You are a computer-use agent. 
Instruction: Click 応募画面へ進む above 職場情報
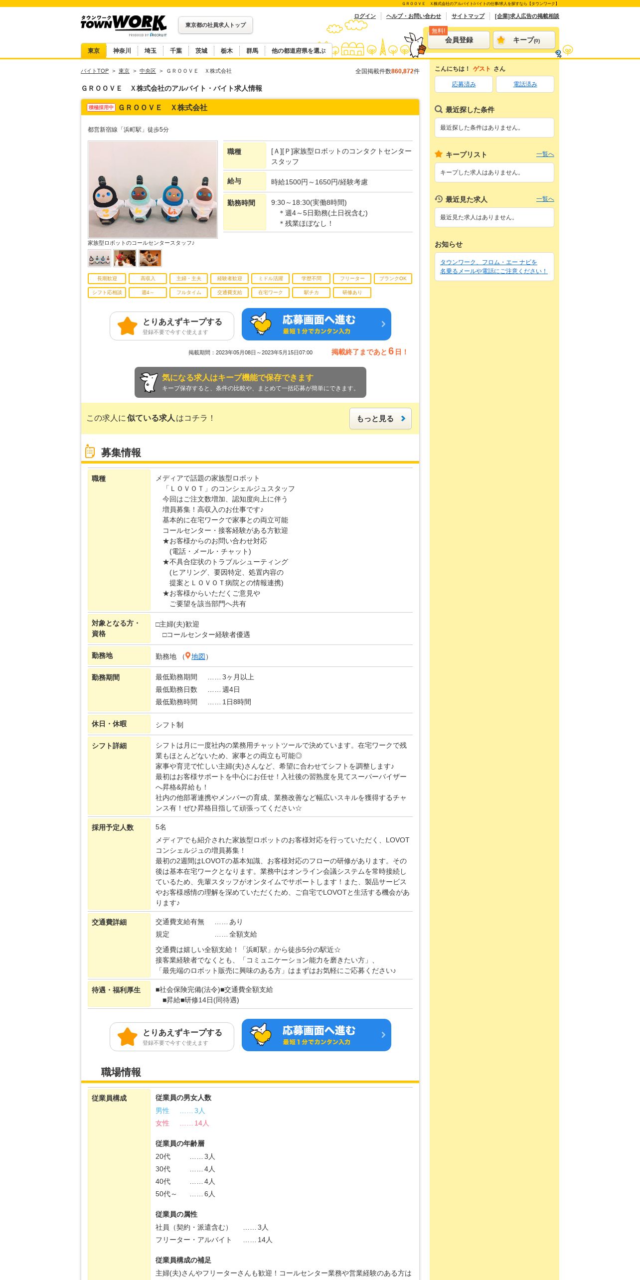click(317, 1035)
